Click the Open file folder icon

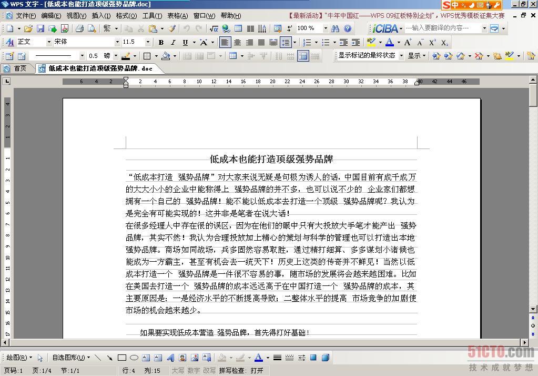point(28,28)
